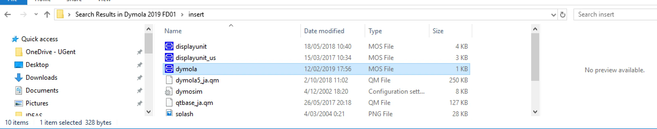Click chevron after Search Results breadcrumb
The height and width of the screenshot is (129, 657).
pyautogui.click(x=182, y=14)
